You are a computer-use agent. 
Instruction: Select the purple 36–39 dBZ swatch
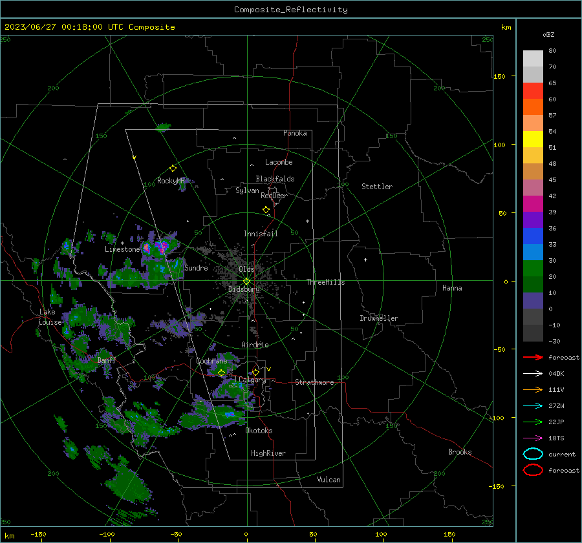point(533,220)
